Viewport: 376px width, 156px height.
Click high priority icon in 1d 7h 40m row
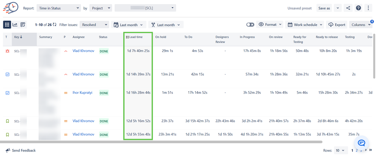click(x=66, y=51)
